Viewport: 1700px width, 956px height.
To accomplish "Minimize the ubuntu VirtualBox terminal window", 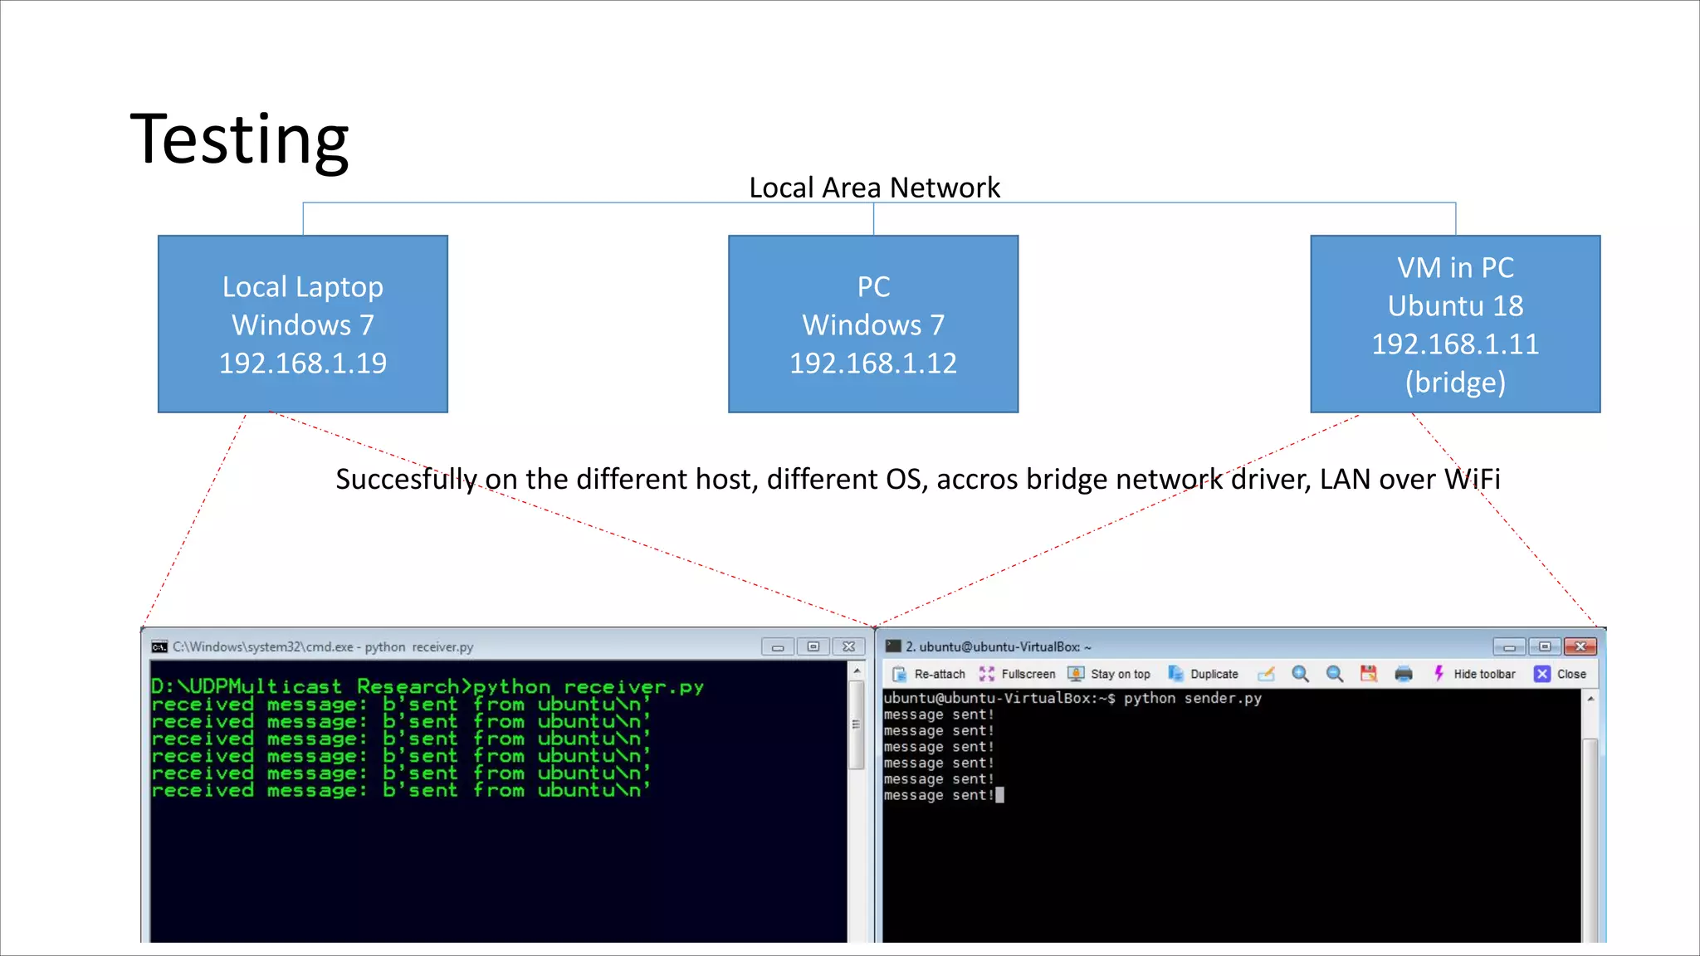I will coord(1509,646).
